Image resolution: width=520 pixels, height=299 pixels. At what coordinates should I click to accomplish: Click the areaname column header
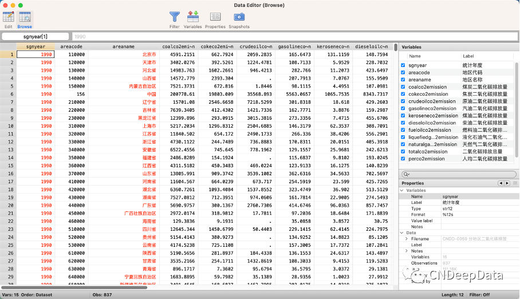click(x=123, y=46)
